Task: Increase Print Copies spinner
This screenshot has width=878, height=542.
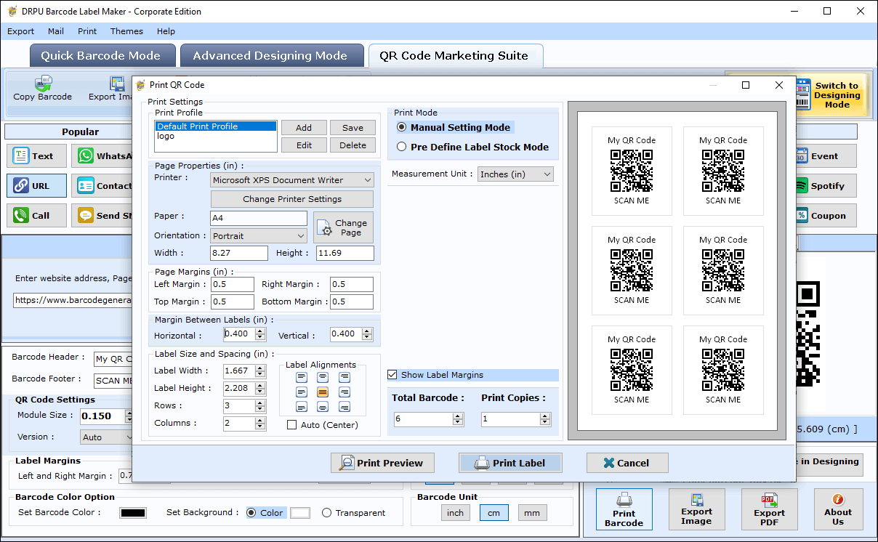Action: point(545,416)
